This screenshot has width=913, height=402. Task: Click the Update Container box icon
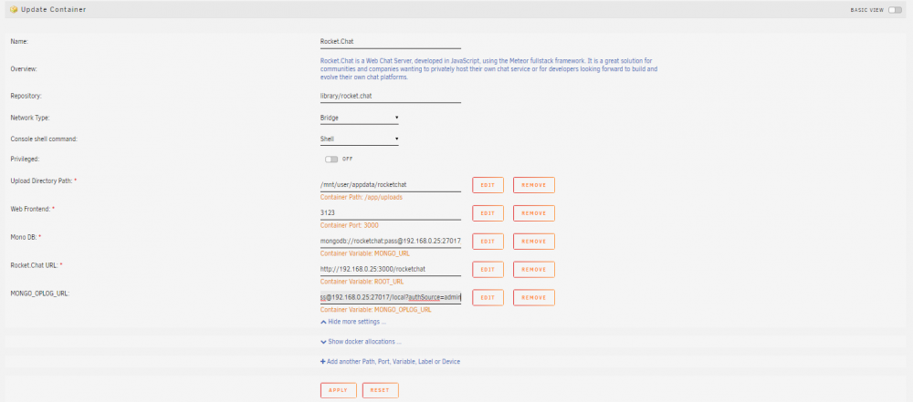tap(14, 10)
